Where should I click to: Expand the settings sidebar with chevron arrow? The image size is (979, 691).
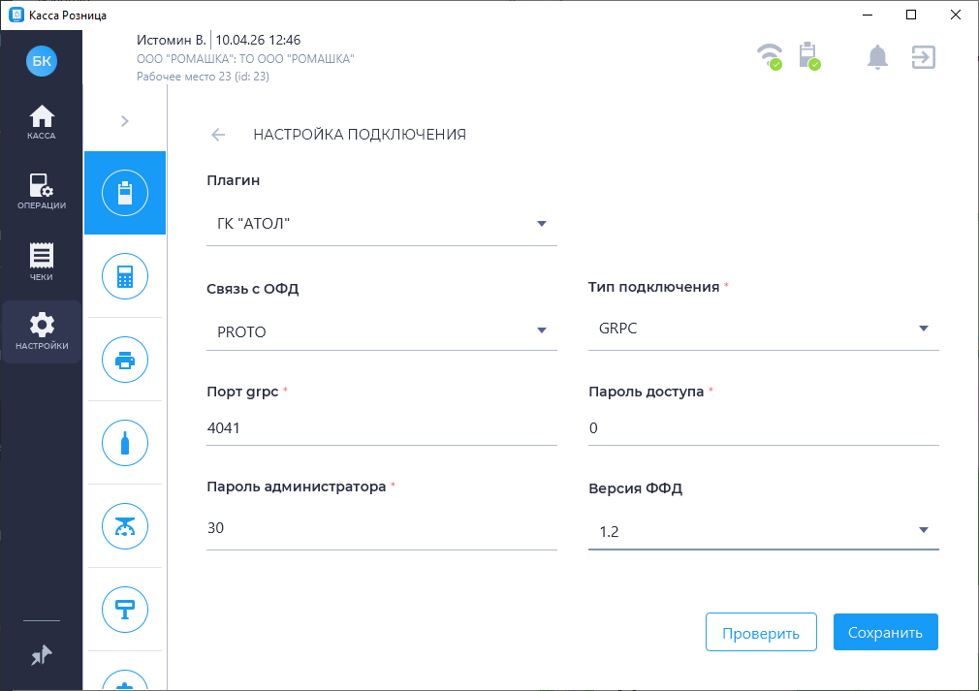(x=124, y=121)
